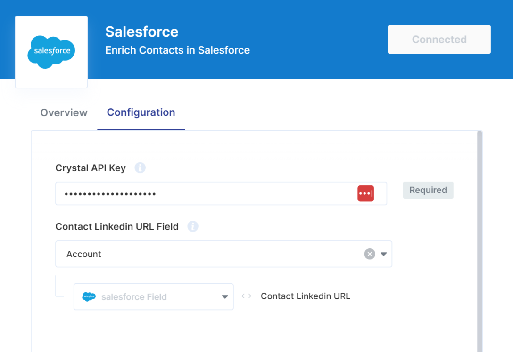Click the small Salesforce cloud icon in field selector

pyautogui.click(x=89, y=297)
